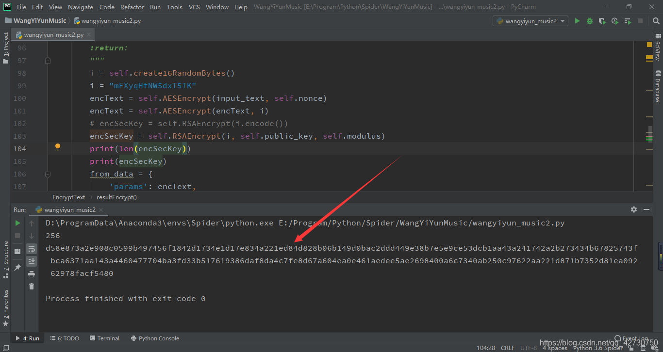The height and width of the screenshot is (352, 663).
Task: Open the Window menu
Action: [x=217, y=7]
